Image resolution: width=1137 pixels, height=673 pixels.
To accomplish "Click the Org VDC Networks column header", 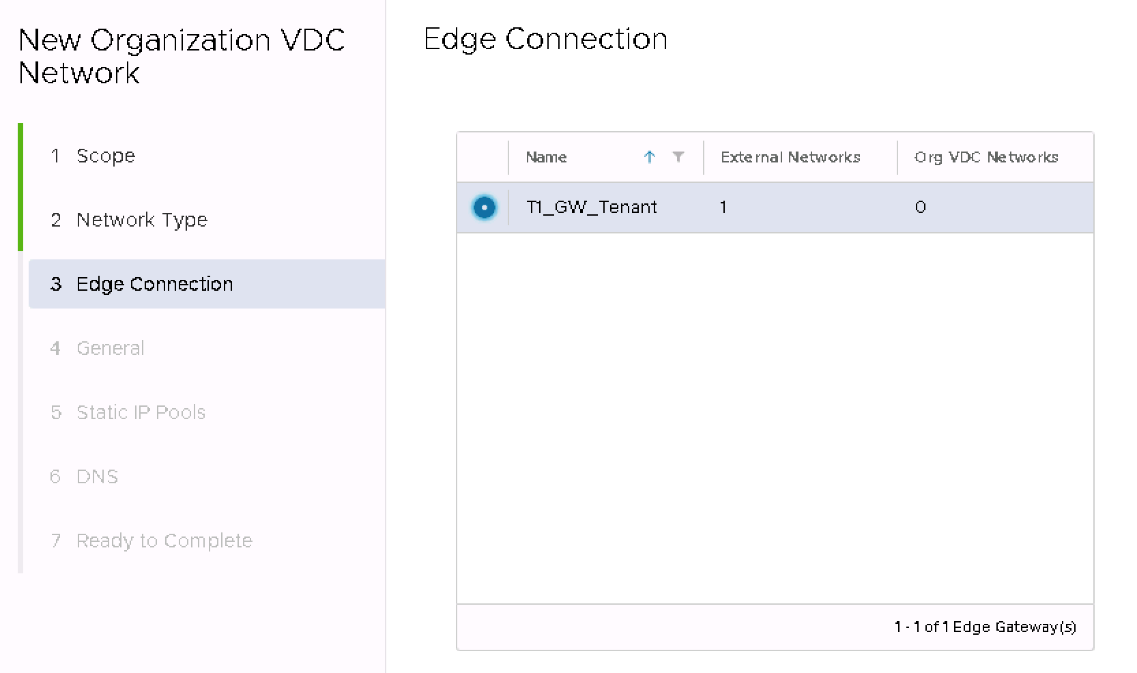I will [986, 158].
